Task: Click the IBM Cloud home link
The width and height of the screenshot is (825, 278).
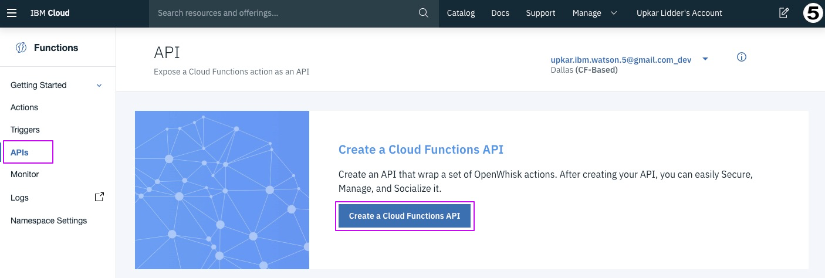Action: point(50,13)
